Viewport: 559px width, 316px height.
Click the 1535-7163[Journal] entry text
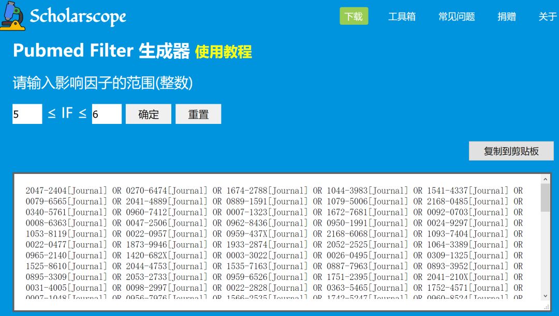(x=267, y=266)
